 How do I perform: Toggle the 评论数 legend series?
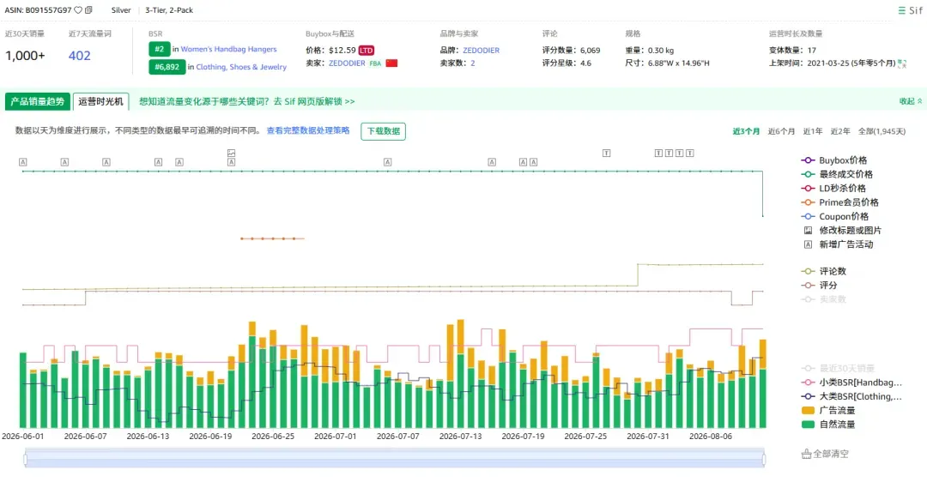click(823, 271)
